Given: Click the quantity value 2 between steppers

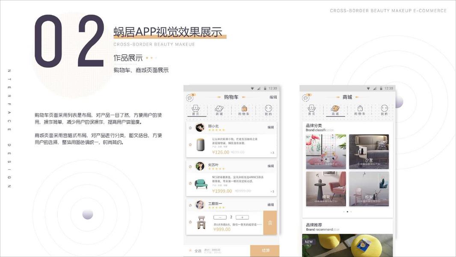Looking at the screenshot, I should tap(231, 217).
